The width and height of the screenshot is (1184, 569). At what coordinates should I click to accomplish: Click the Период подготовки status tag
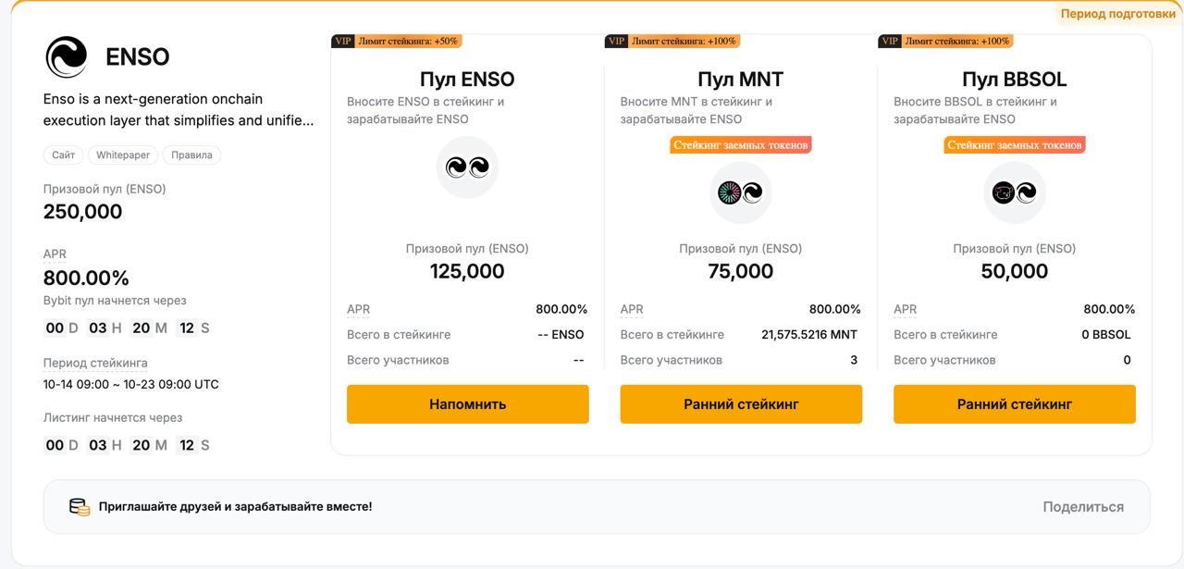click(x=1117, y=14)
